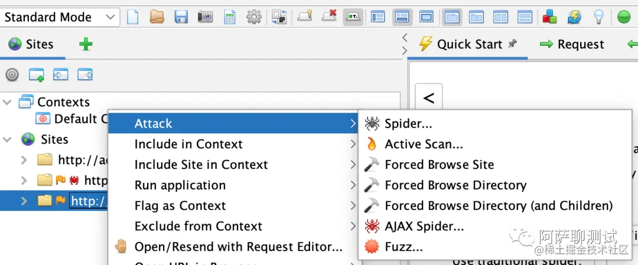The width and height of the screenshot is (638, 265).
Task: Select the first http://a site row
Action: coord(72,160)
